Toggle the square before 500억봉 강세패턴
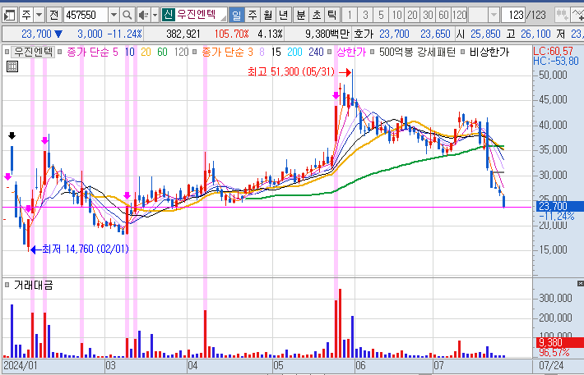 (372, 52)
